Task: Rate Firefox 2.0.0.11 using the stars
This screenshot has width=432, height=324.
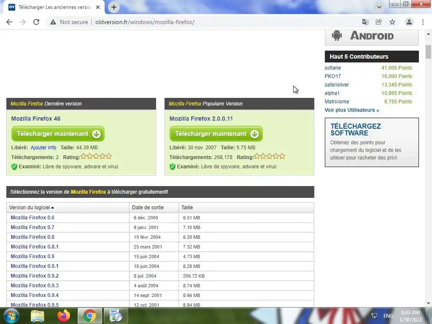Action: point(270,157)
